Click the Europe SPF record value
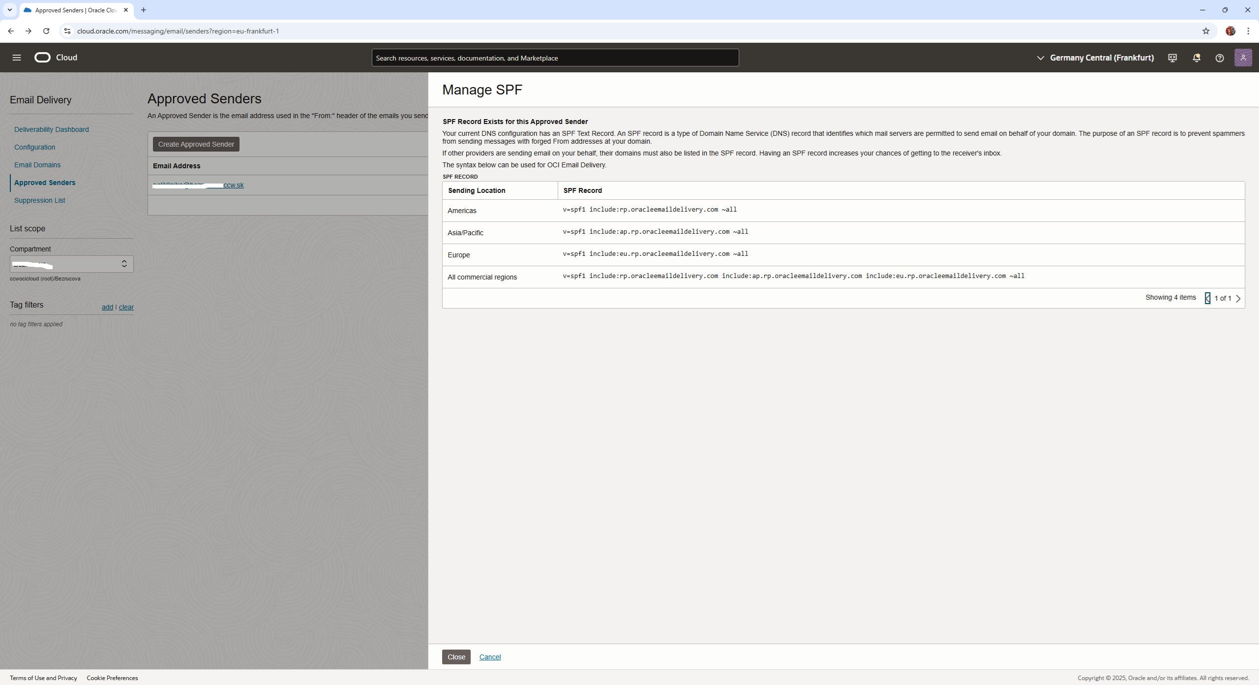Image resolution: width=1259 pixels, height=685 pixels. [x=656, y=254]
